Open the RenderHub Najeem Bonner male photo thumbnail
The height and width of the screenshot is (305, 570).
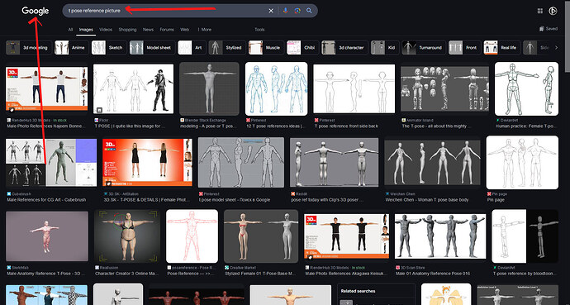[46, 89]
